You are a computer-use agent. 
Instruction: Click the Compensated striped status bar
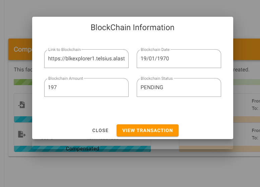(x=82, y=149)
